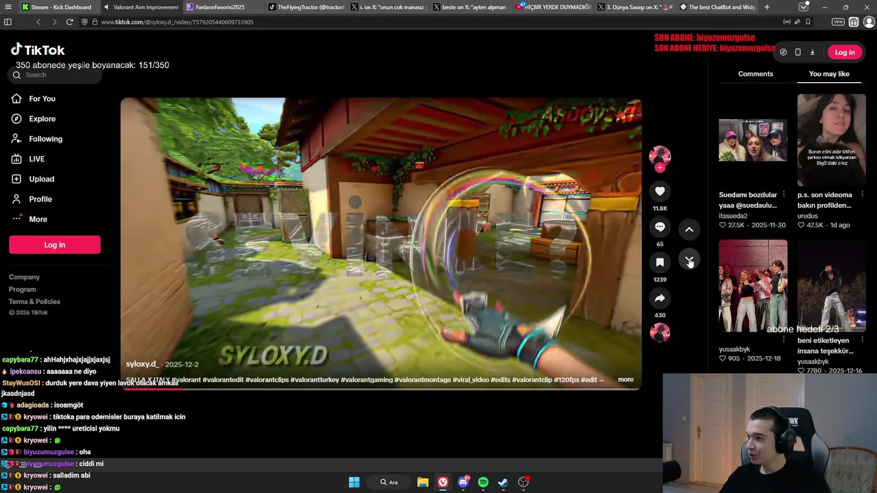Screen dimensions: 877x493
Task: Open a new browser tab with plus
Action: point(767,7)
